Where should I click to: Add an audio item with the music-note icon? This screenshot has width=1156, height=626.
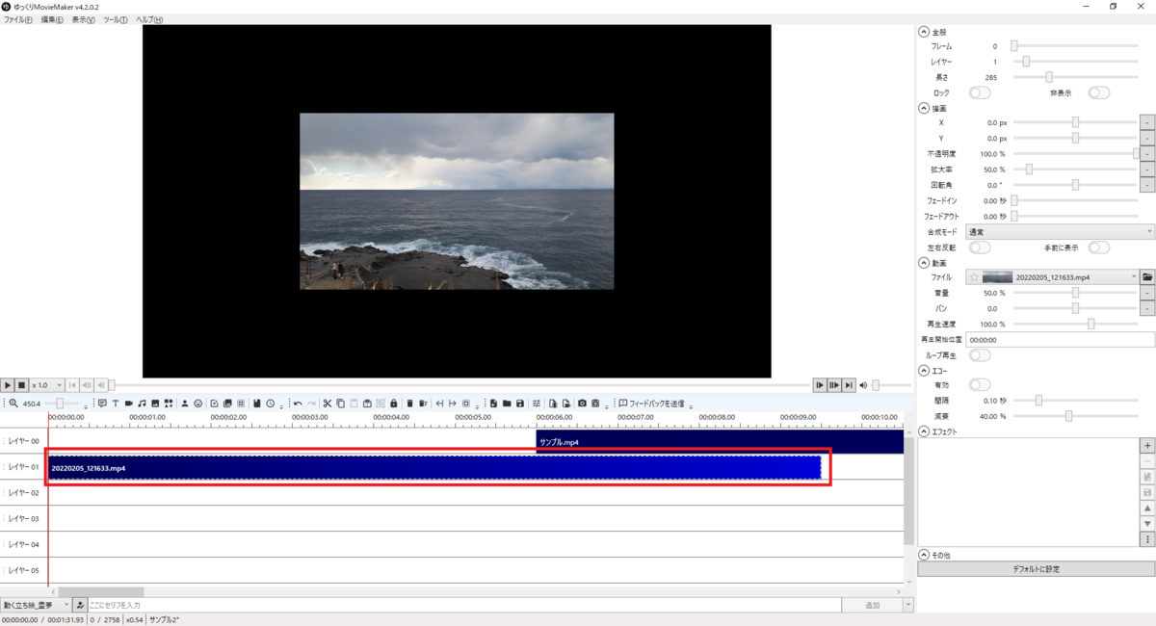pos(142,403)
